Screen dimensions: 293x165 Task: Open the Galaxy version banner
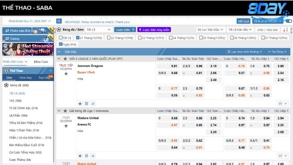28,38
